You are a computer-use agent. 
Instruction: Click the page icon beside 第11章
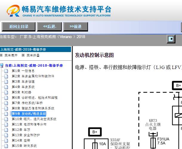(6, 124)
